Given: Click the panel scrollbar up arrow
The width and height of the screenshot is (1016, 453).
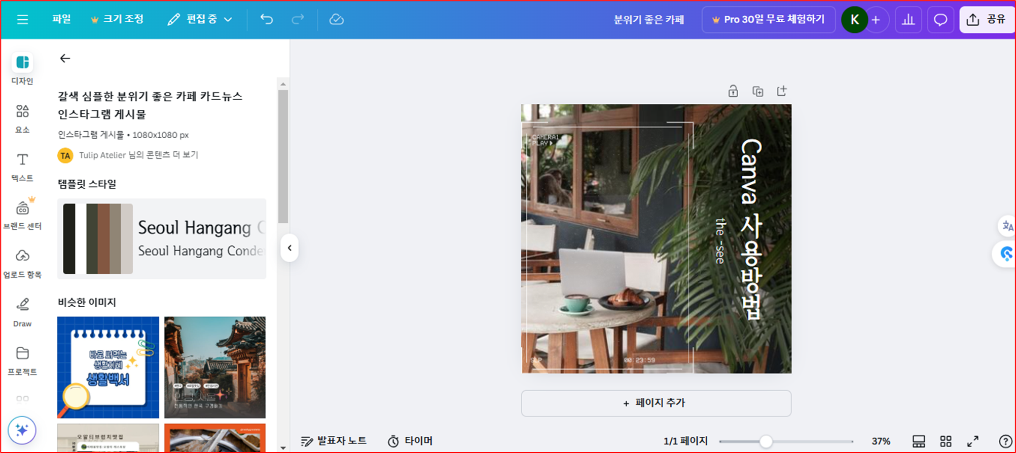Looking at the screenshot, I should [283, 84].
